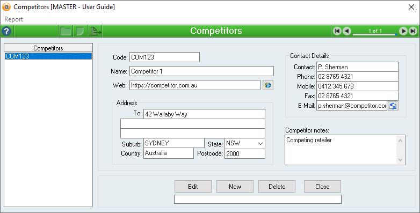Screen dimensions: 420x213
Task: Click the Suburb field SYDNEY
Action: click(x=174, y=143)
